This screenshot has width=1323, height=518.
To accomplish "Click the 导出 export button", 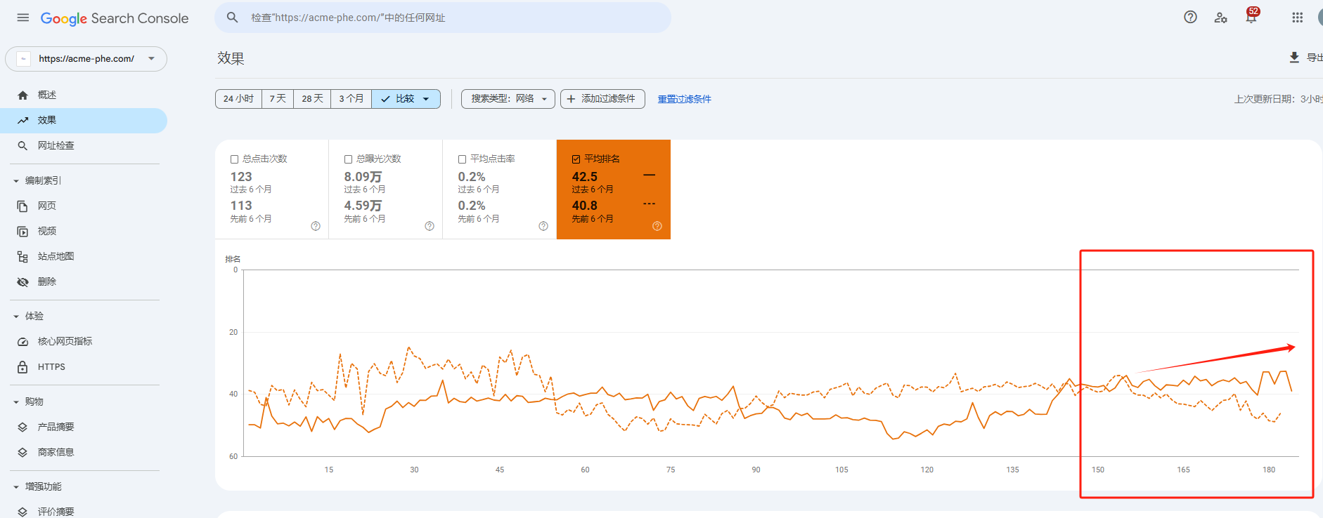I will 1305,58.
